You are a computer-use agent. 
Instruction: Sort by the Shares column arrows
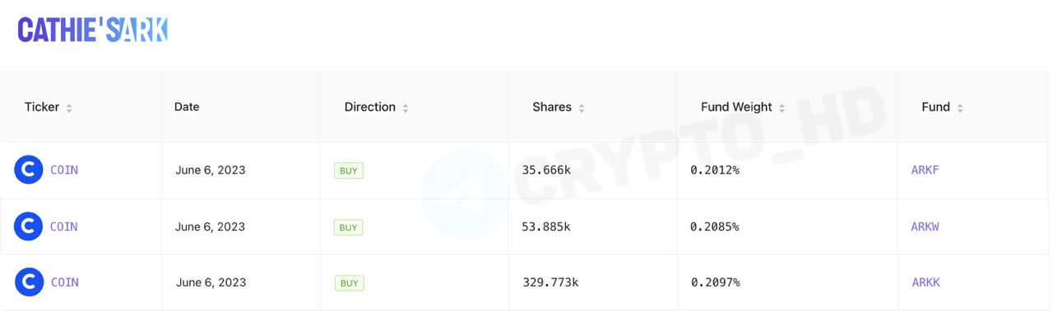point(582,108)
